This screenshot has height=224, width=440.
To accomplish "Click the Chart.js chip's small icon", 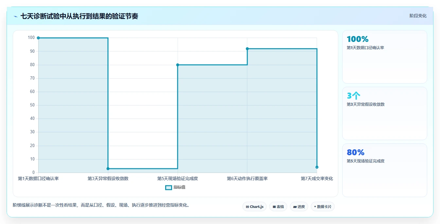I will pos(247,207).
